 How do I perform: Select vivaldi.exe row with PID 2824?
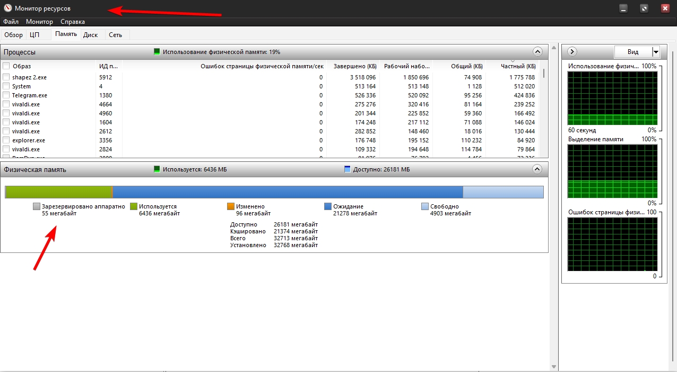click(271, 149)
